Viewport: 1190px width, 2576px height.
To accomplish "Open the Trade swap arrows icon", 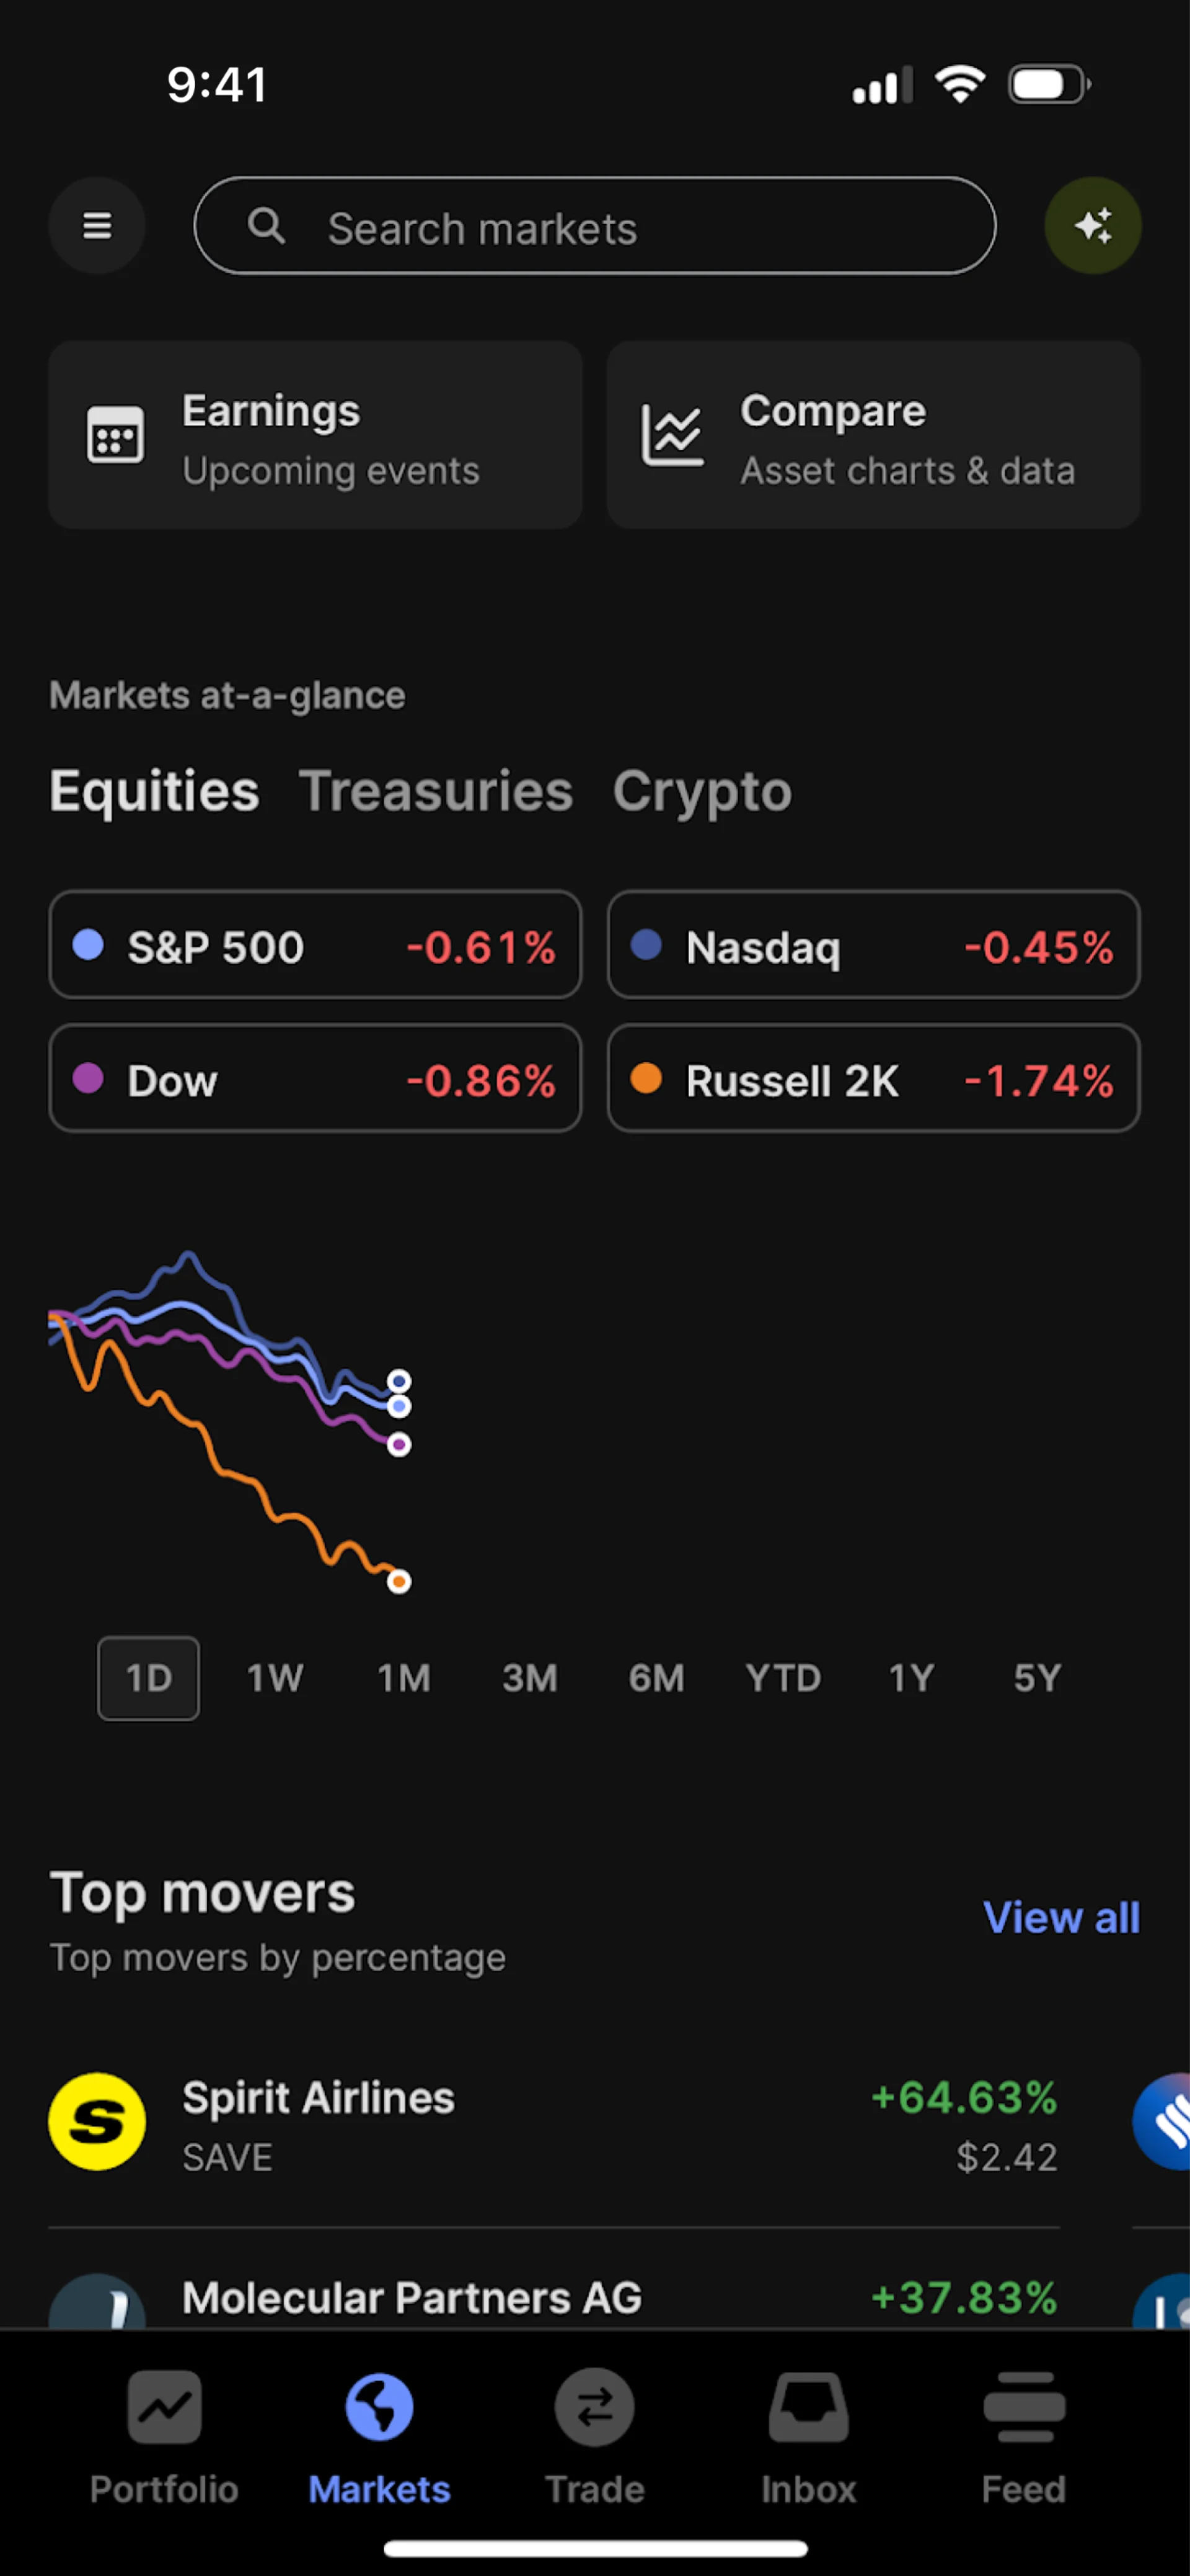I will [594, 2408].
